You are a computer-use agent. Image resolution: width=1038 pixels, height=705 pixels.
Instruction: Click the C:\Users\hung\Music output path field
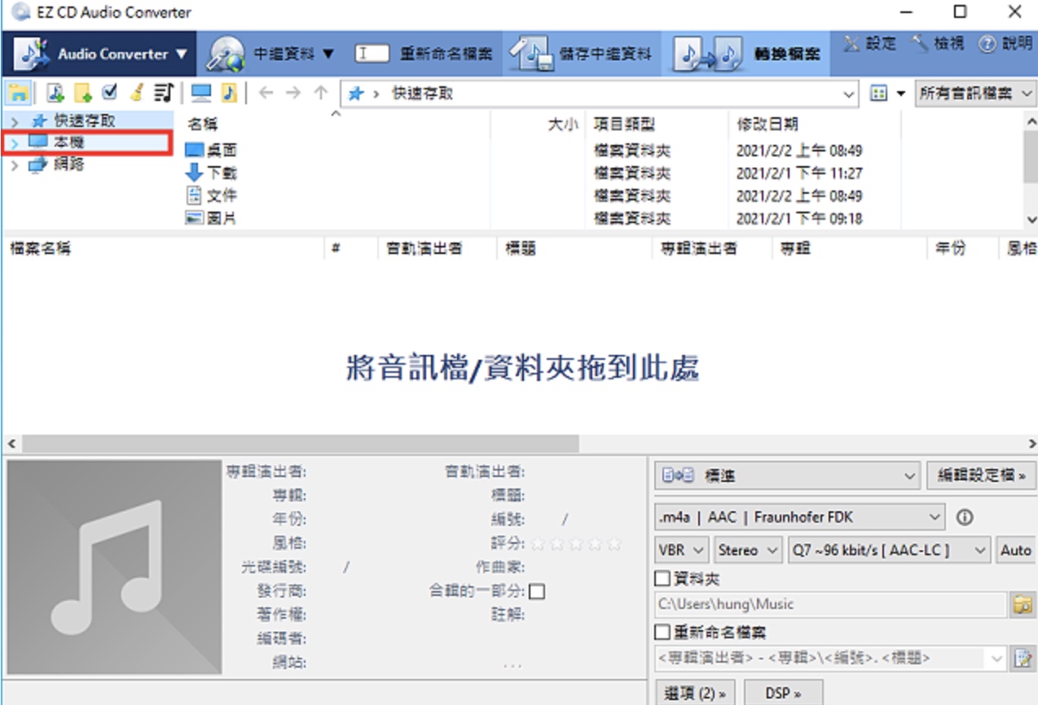pos(831,604)
